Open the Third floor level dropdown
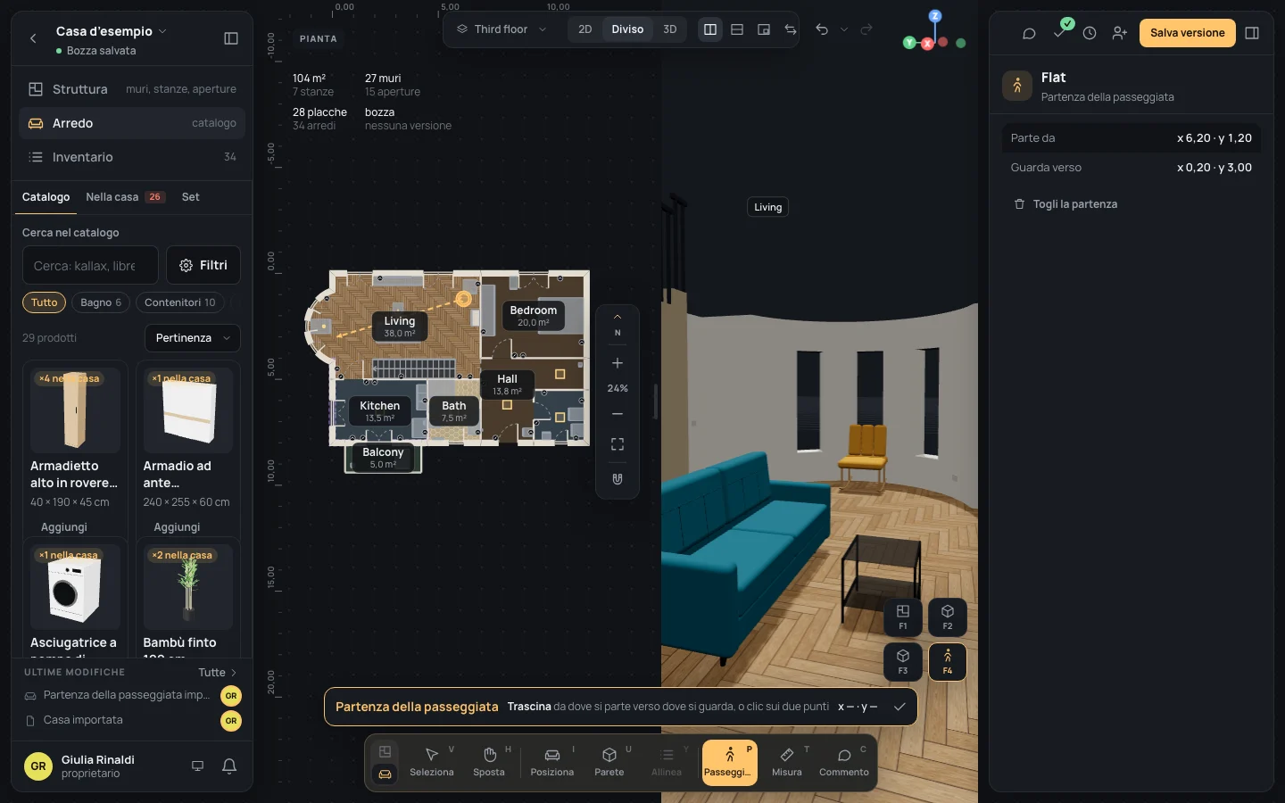The height and width of the screenshot is (803, 1285). tap(502, 29)
